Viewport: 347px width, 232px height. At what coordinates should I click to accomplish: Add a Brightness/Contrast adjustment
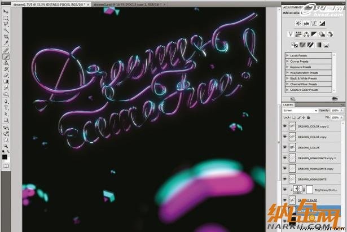coord(298,23)
